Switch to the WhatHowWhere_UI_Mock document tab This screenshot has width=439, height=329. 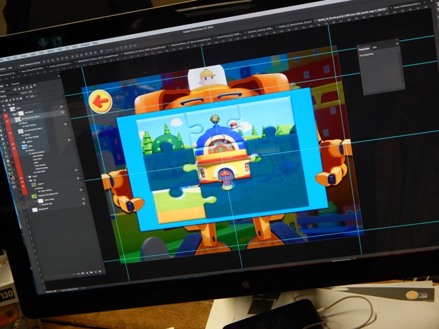pos(191,42)
